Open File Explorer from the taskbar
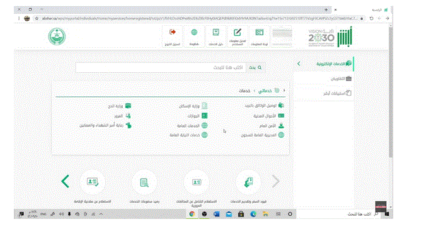Screen dimensions: 429x251 tap(265, 214)
